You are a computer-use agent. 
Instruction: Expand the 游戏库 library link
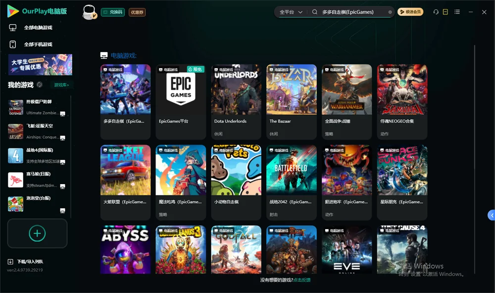[x=61, y=85]
